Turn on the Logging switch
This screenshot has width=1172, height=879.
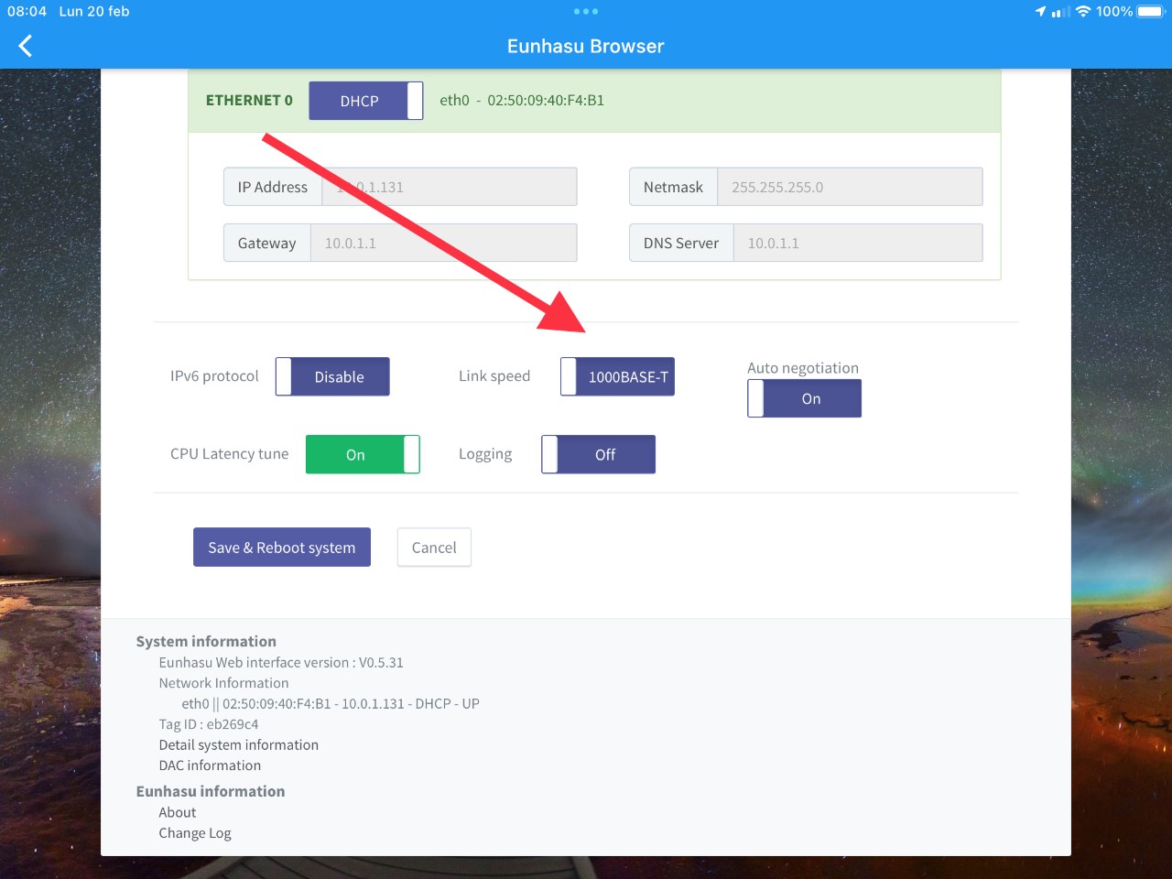coord(598,454)
